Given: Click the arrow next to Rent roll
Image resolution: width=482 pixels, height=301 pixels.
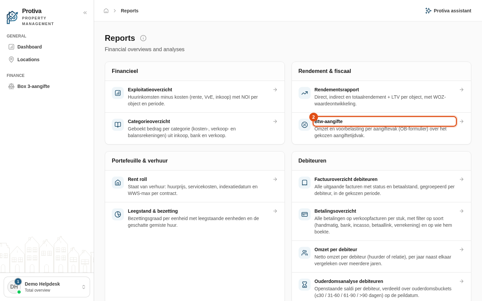Looking at the screenshot, I should [275, 179].
